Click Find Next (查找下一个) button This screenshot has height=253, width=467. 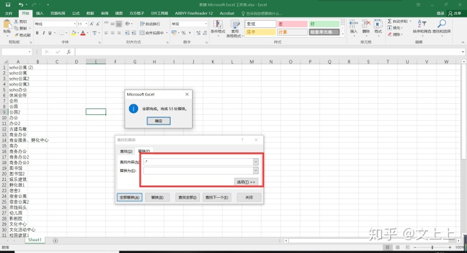pos(217,197)
